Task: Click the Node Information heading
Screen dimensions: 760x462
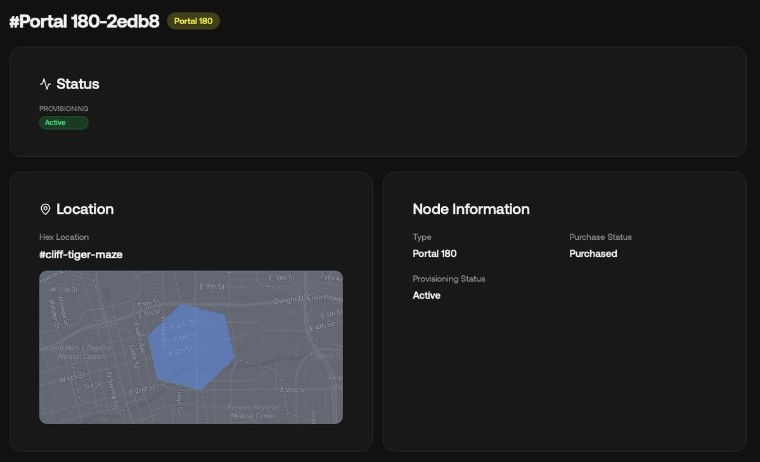Action: pos(471,209)
